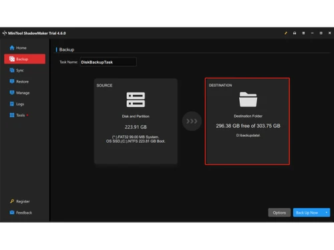
Task: Focus the Task Name input field
Action: [x=108, y=62]
